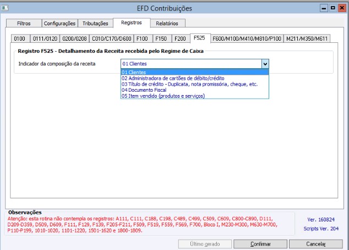The height and width of the screenshot is (250, 349).
Task: Open the Tributações tab
Action: pyautogui.click(x=95, y=23)
